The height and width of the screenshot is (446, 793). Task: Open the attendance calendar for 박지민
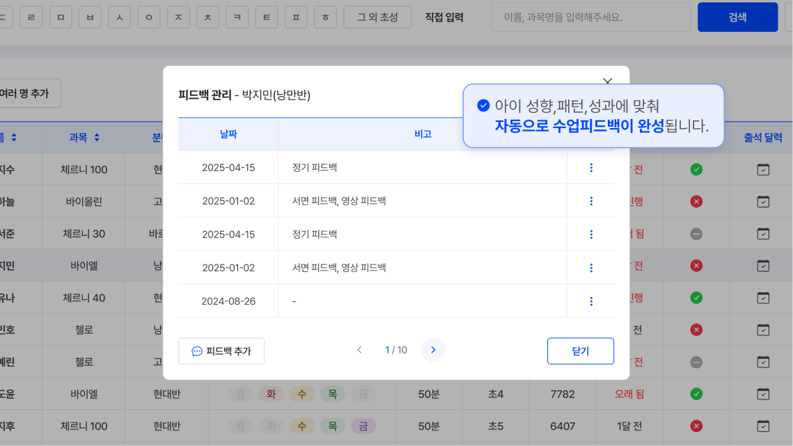tap(761, 265)
